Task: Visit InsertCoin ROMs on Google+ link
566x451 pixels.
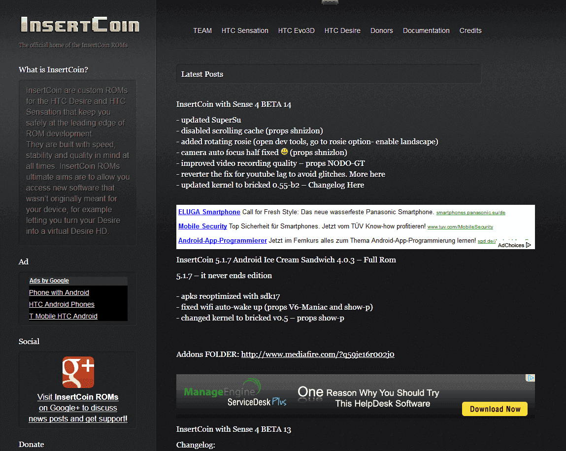Action: [78, 408]
